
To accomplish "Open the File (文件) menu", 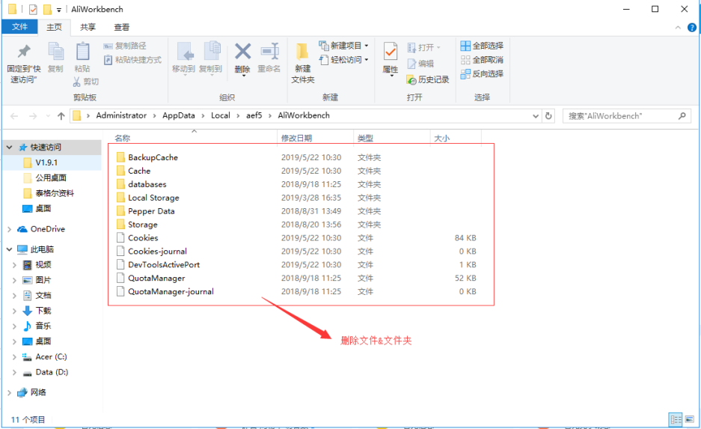I will point(19,27).
